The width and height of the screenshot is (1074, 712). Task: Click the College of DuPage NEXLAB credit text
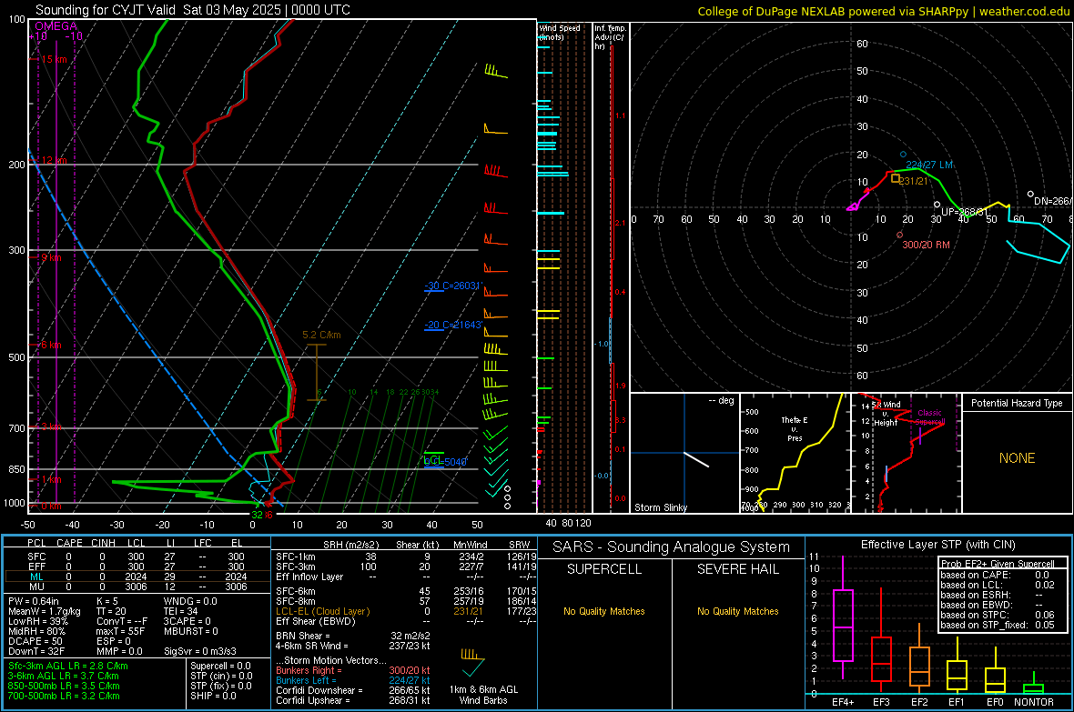pyautogui.click(x=883, y=11)
